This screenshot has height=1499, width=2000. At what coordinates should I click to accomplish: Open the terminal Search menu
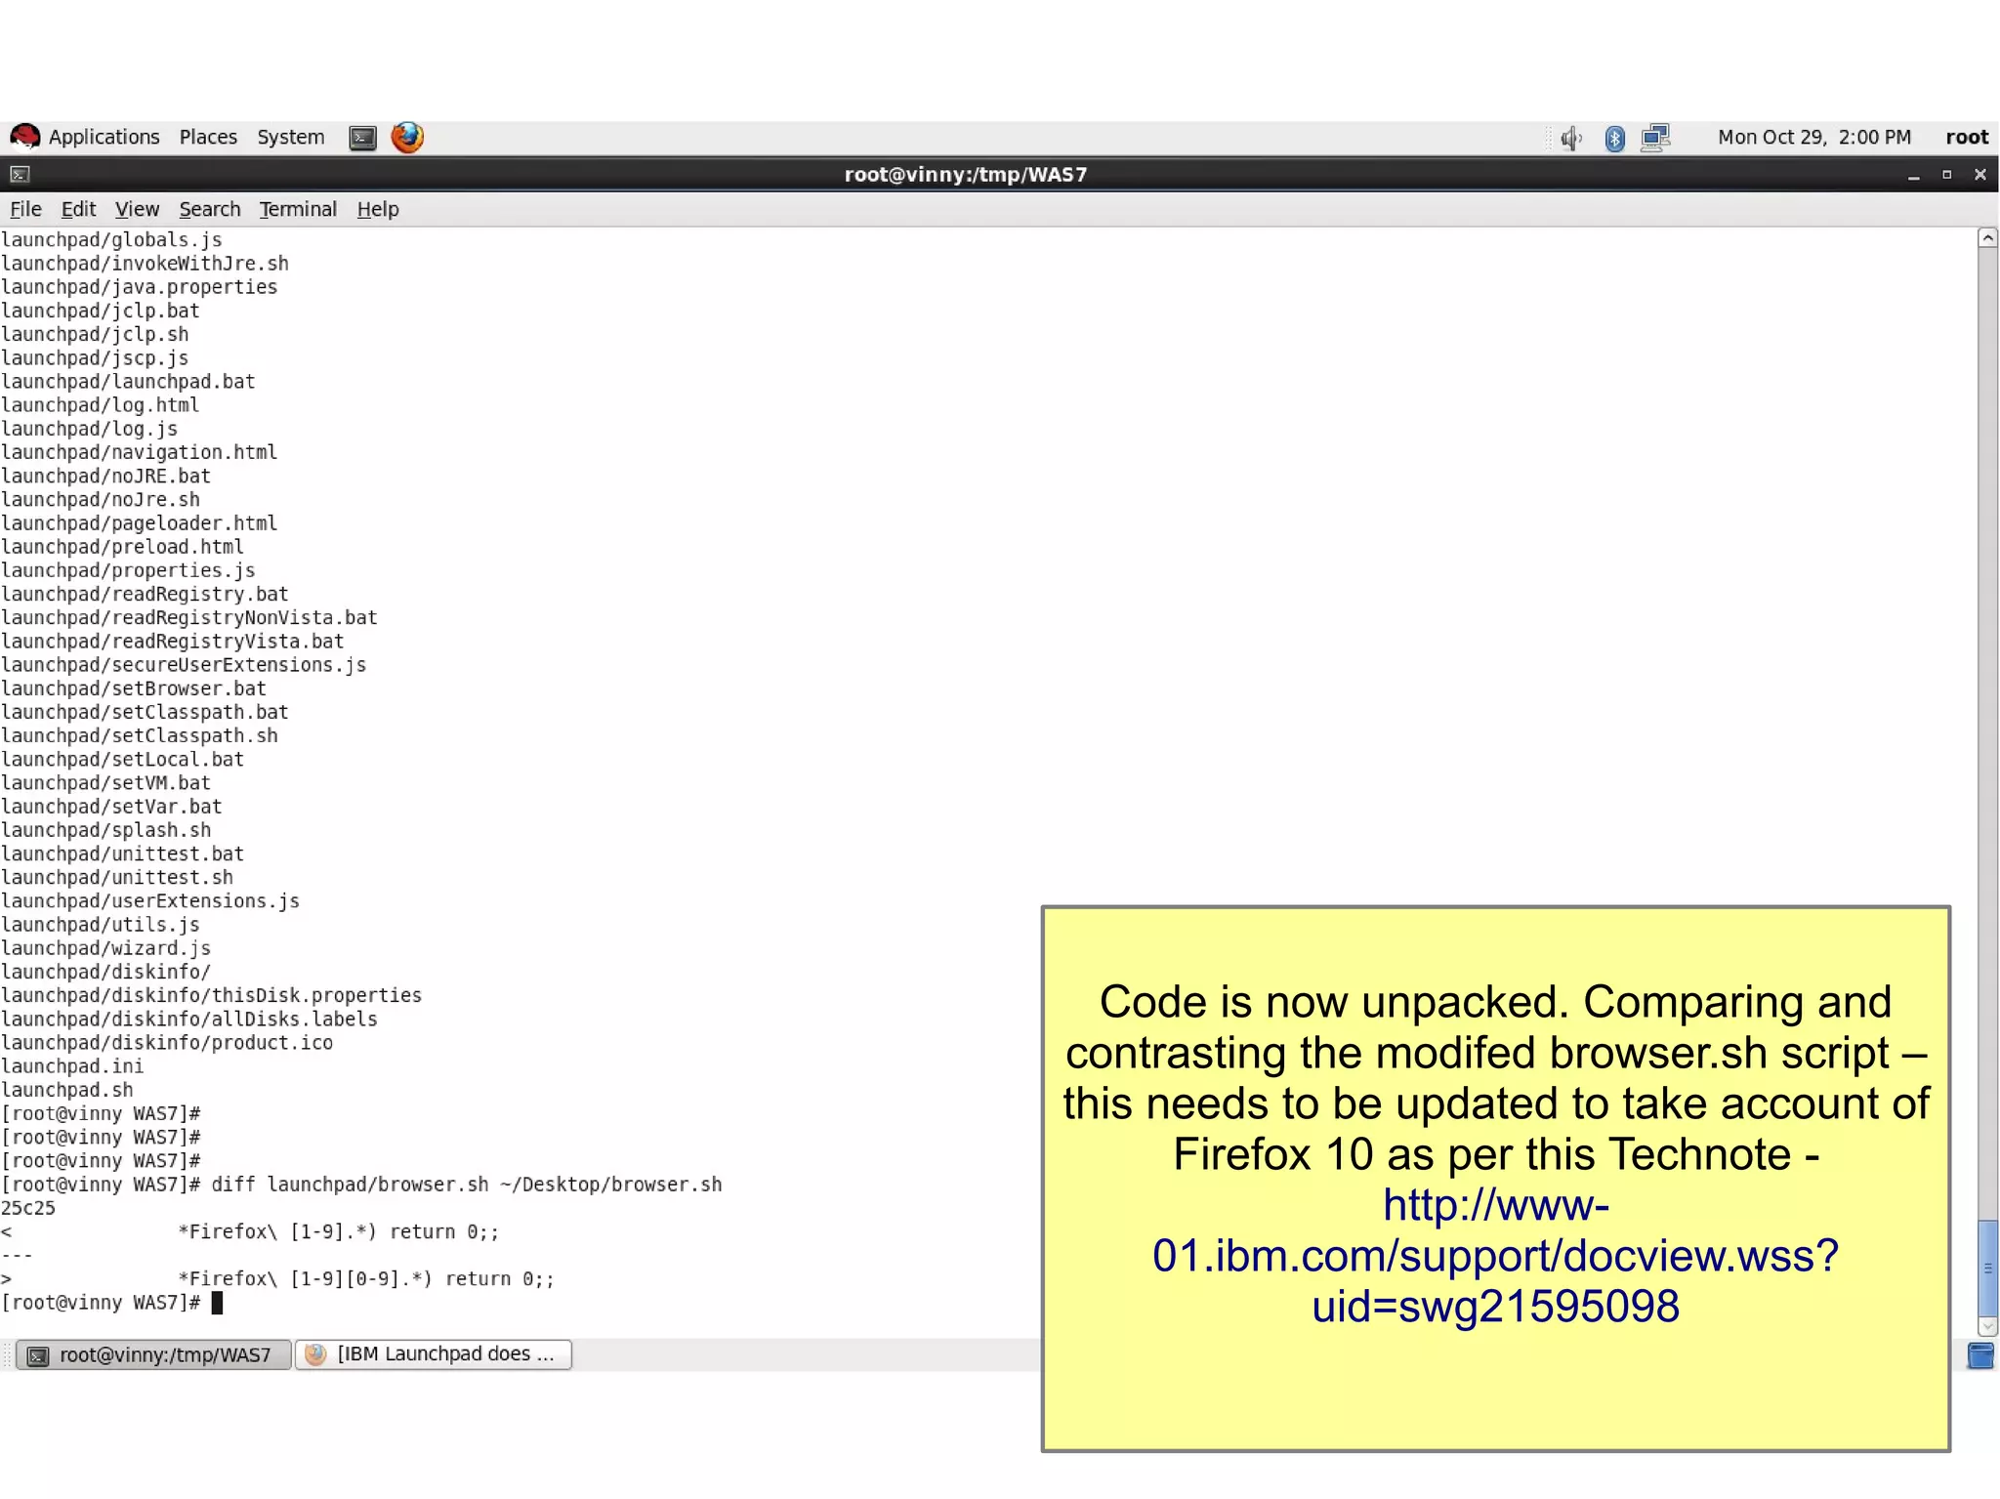[209, 209]
